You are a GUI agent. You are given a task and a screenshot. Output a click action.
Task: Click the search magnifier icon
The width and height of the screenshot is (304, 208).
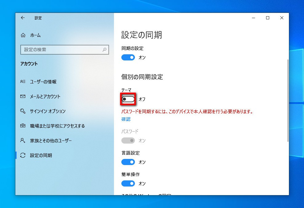point(104,50)
